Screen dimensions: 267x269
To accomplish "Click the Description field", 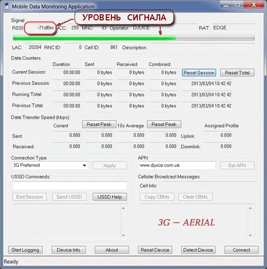I will pyautogui.click(x=202, y=47).
